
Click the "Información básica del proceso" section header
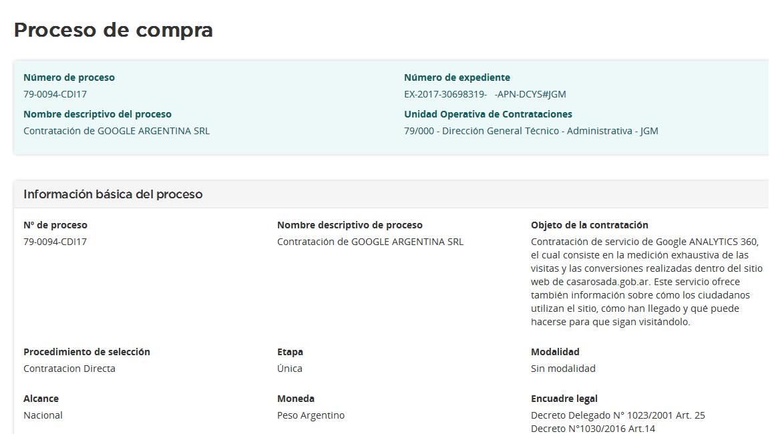click(114, 194)
